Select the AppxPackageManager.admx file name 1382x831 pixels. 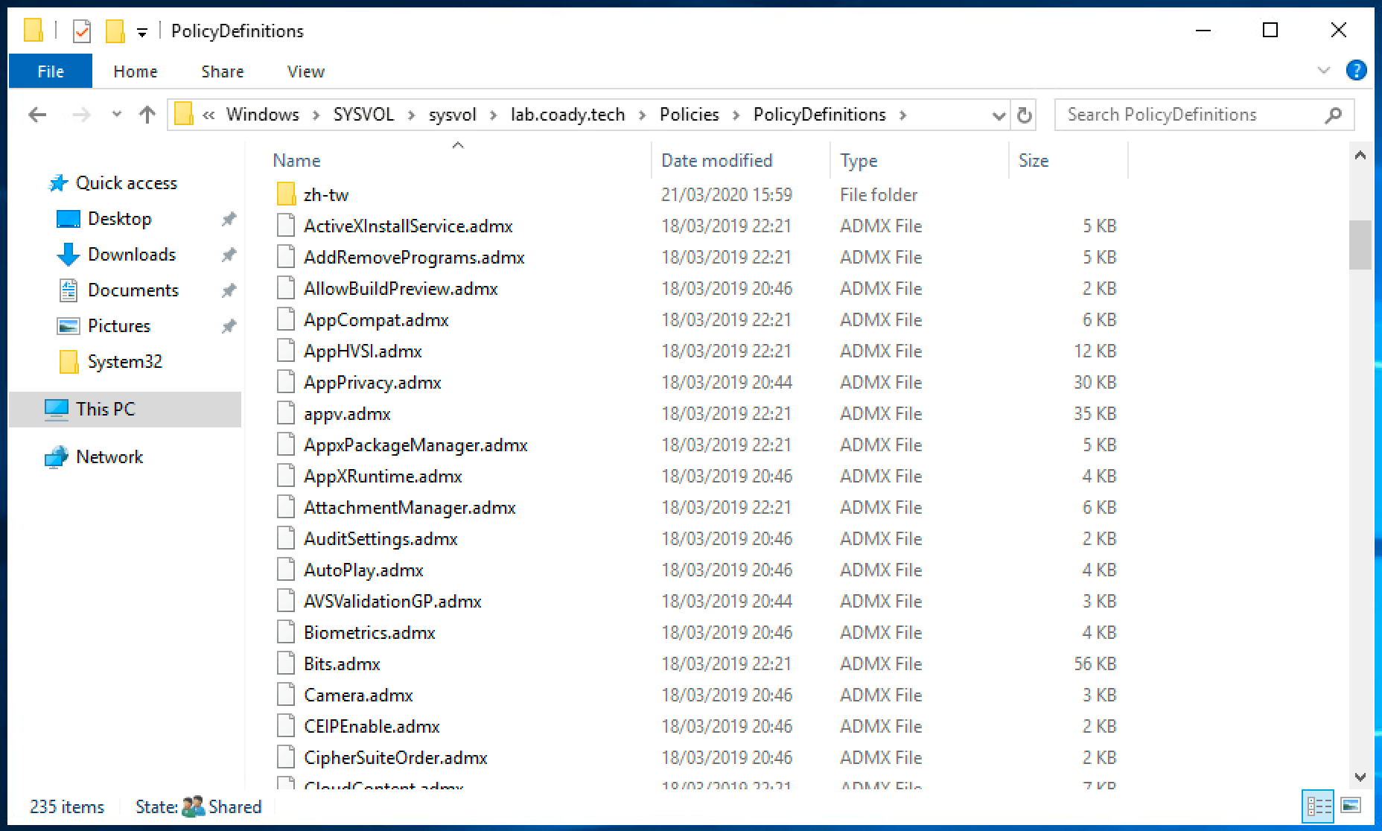[415, 445]
